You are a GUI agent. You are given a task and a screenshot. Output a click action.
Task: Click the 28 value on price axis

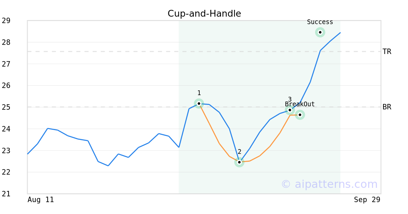click(6, 42)
